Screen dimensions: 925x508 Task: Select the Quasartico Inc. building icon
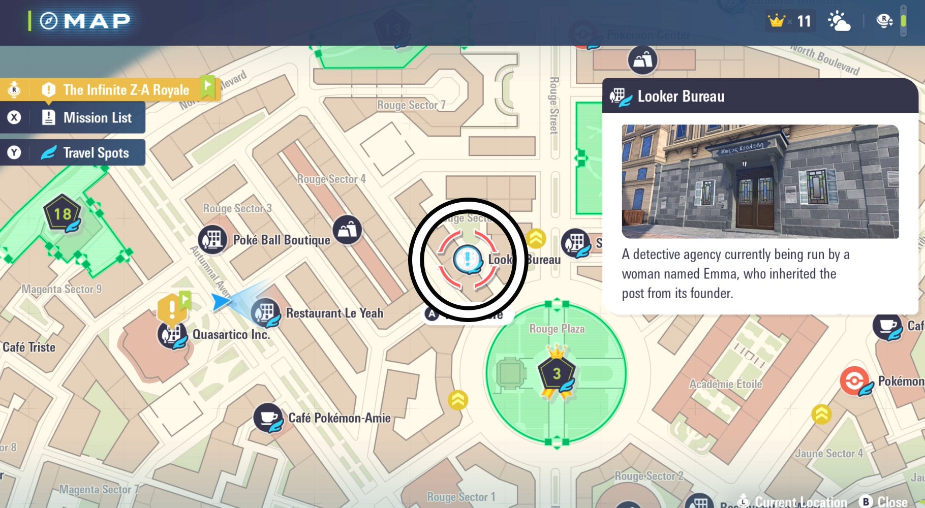171,335
